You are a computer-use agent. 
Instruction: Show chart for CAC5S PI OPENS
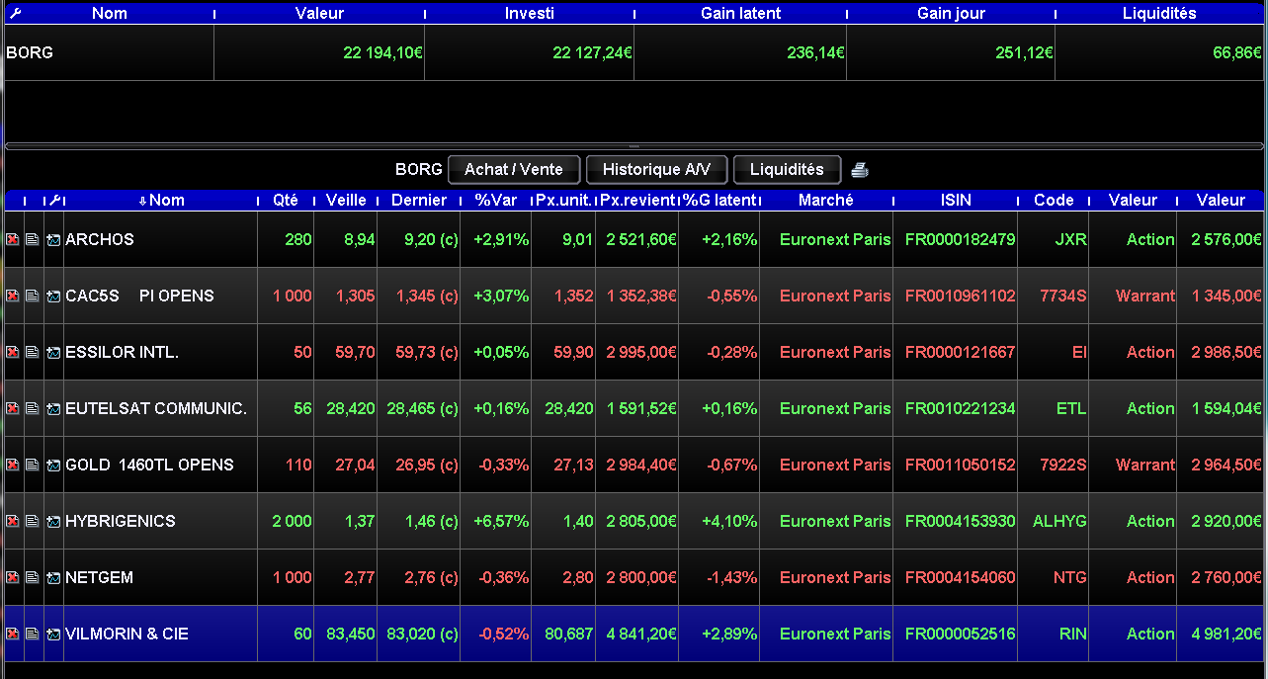(53, 297)
